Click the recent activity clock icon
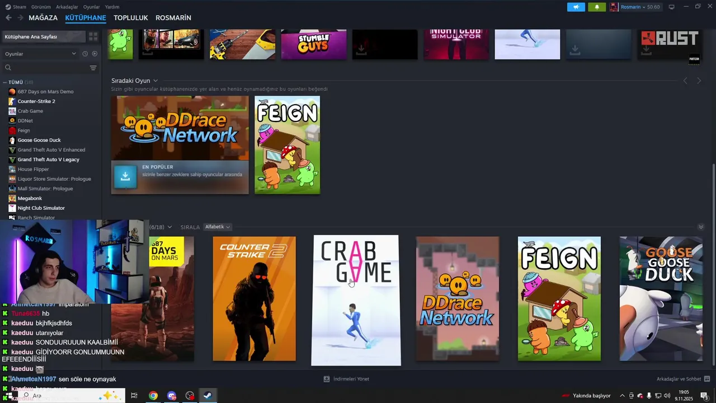 (x=85, y=54)
